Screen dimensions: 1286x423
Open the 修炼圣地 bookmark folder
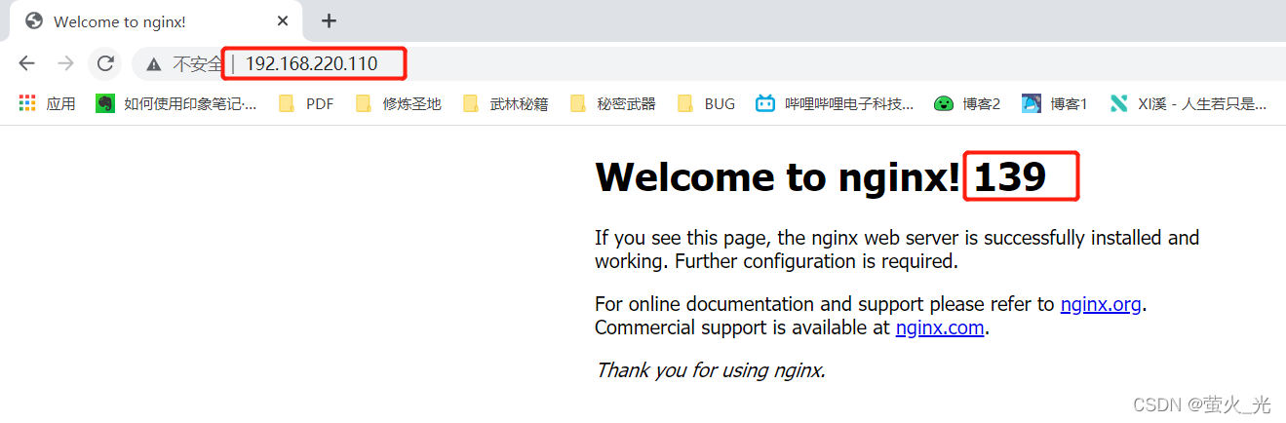[x=398, y=103]
